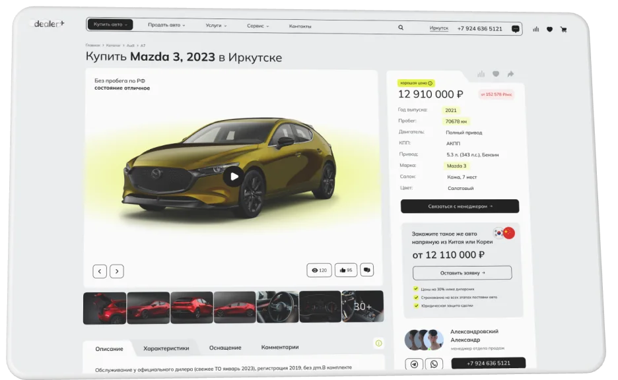Viewport: 618px width, 380px height.
Task: Open fourth thumbnail, red car side view
Action: point(235,307)
